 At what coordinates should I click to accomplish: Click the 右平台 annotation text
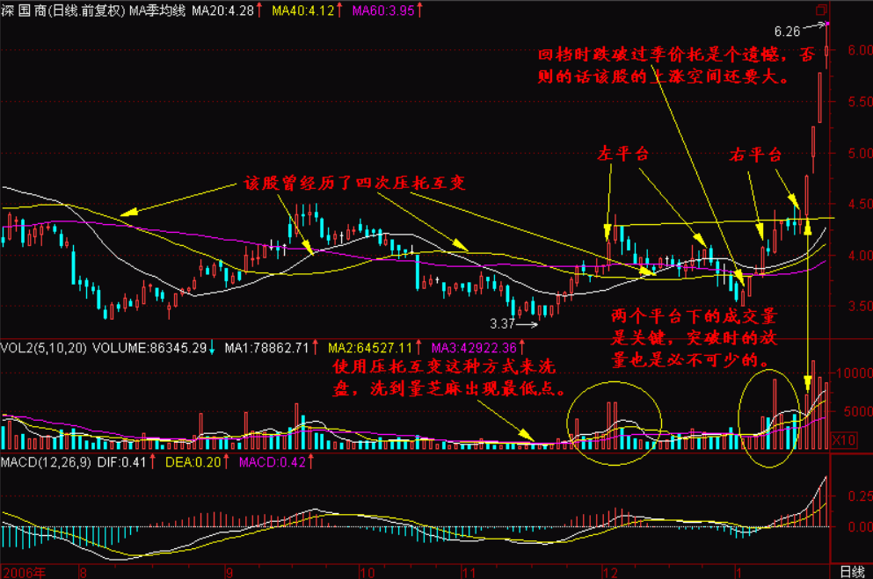coord(755,156)
